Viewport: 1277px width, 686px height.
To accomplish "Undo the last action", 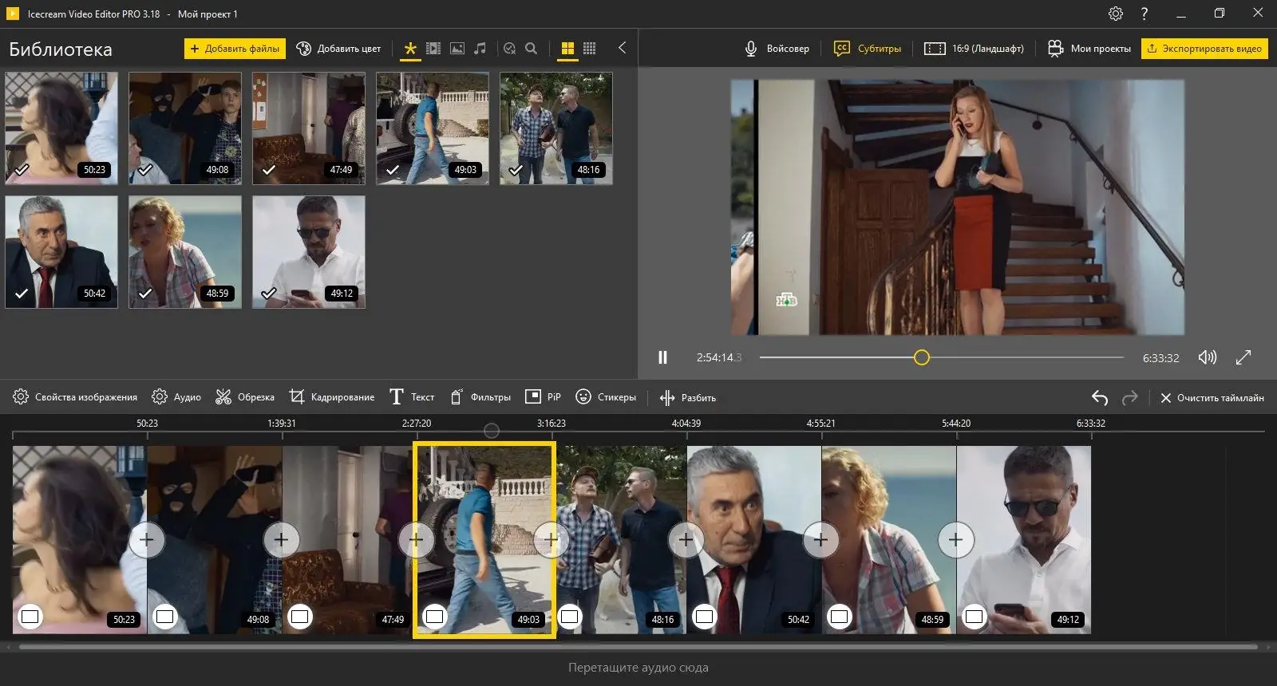I will tap(1099, 397).
